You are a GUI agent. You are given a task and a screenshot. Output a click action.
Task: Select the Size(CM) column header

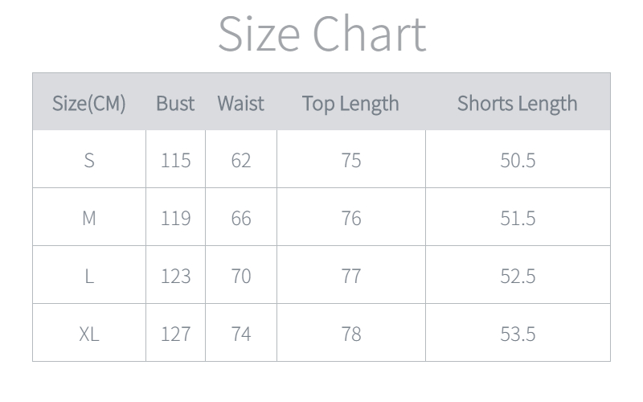pyautogui.click(x=89, y=103)
